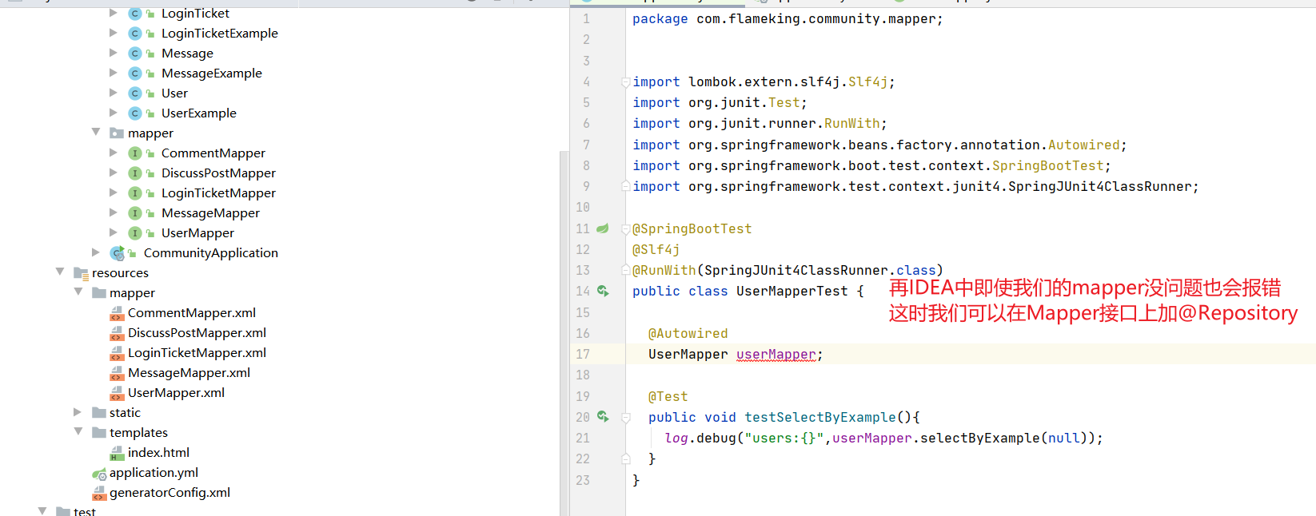Screen dimensions: 1316x516
Task: Click the UserMapper.xml file icon
Action: click(117, 393)
